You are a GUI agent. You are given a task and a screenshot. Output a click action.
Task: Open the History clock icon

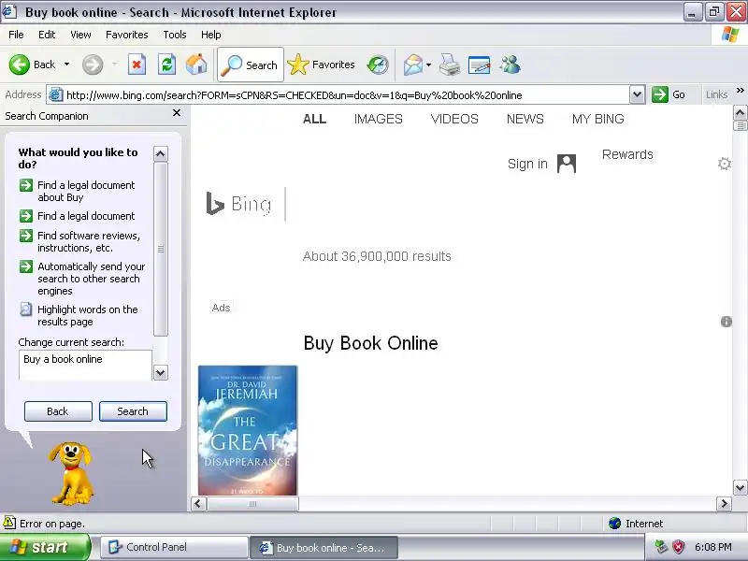tap(378, 65)
